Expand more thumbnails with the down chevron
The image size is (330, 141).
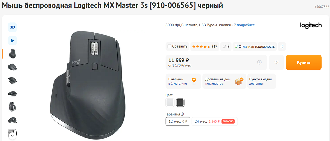click(12, 136)
